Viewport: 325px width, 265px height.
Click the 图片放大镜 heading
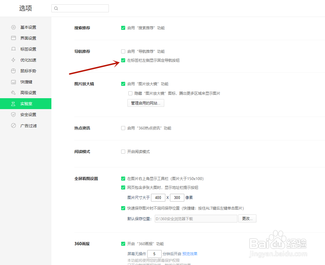84,84
